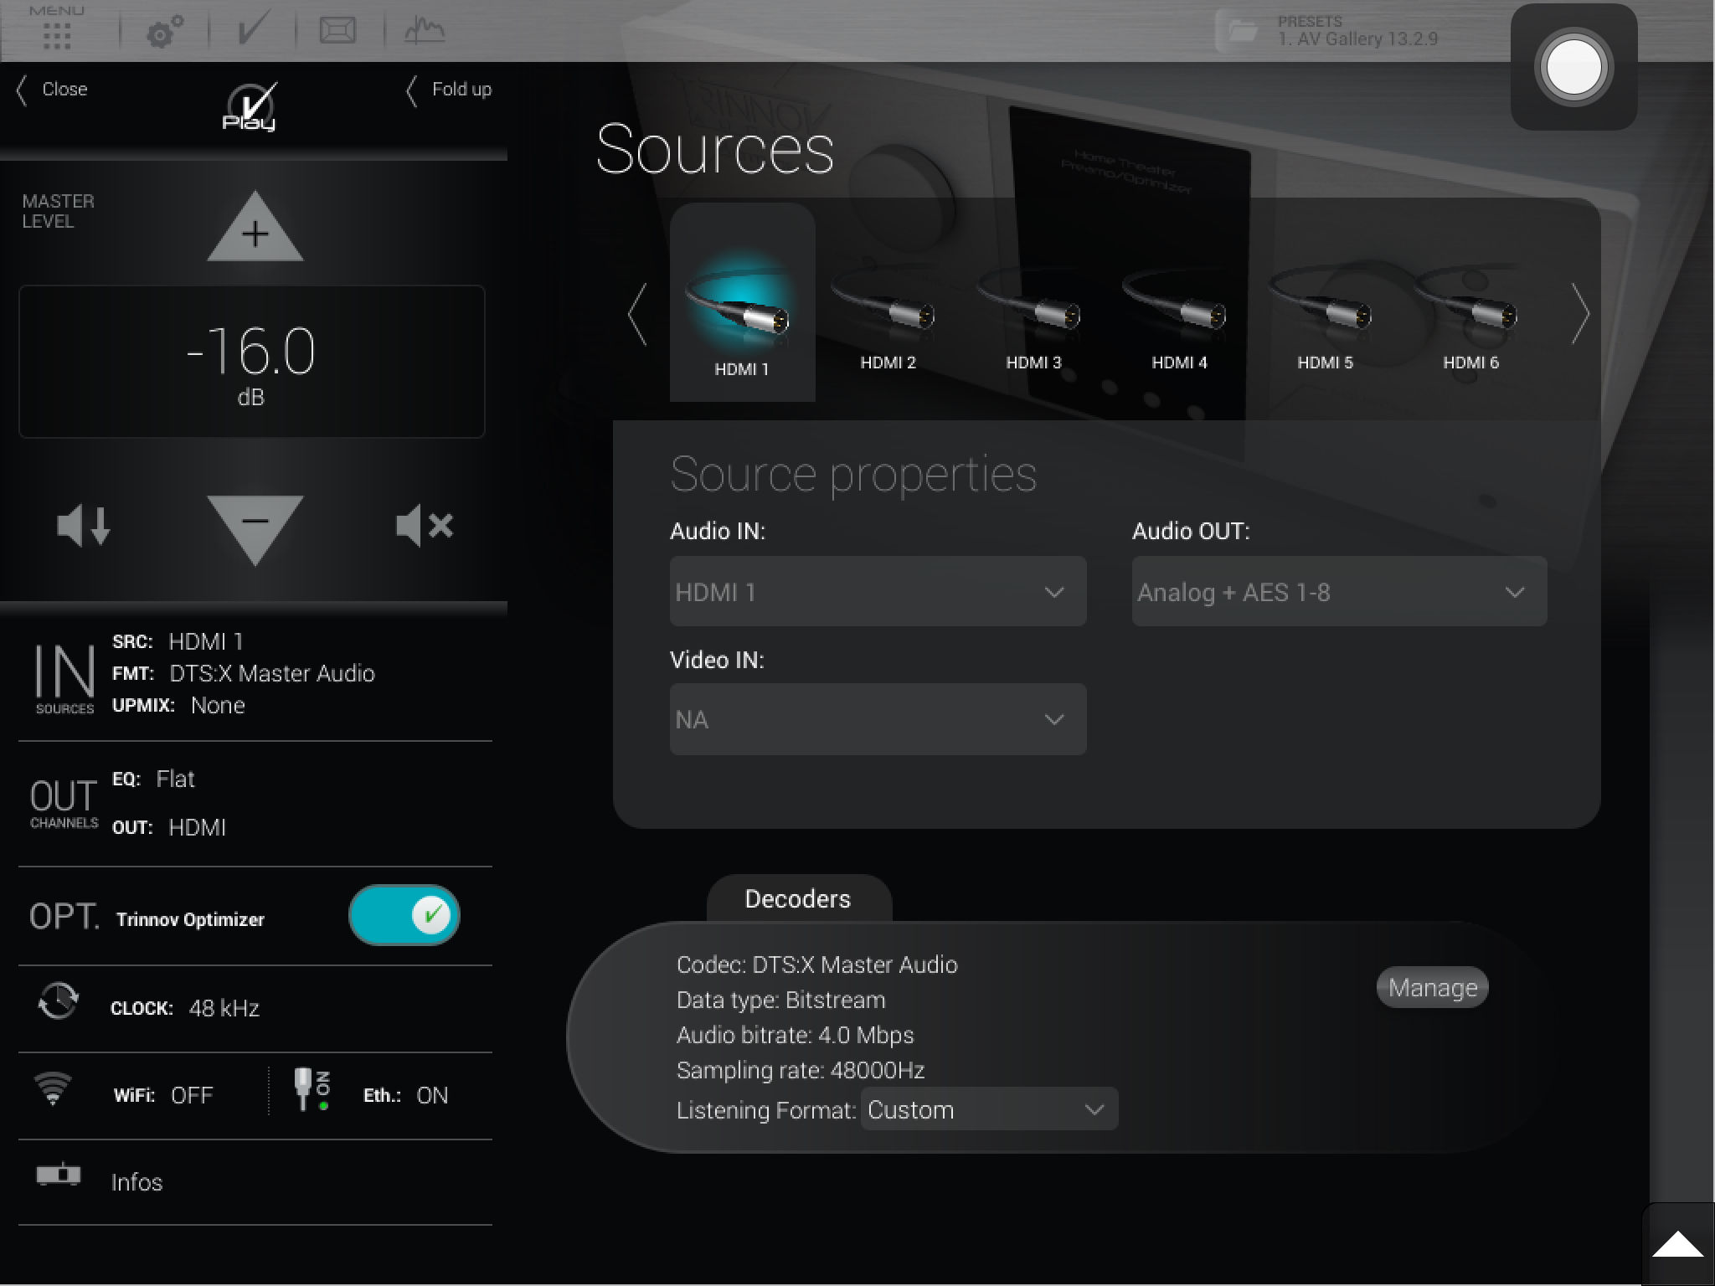1715x1286 pixels.
Task: Open the Audio OUT dropdown
Action: pyautogui.click(x=1339, y=591)
